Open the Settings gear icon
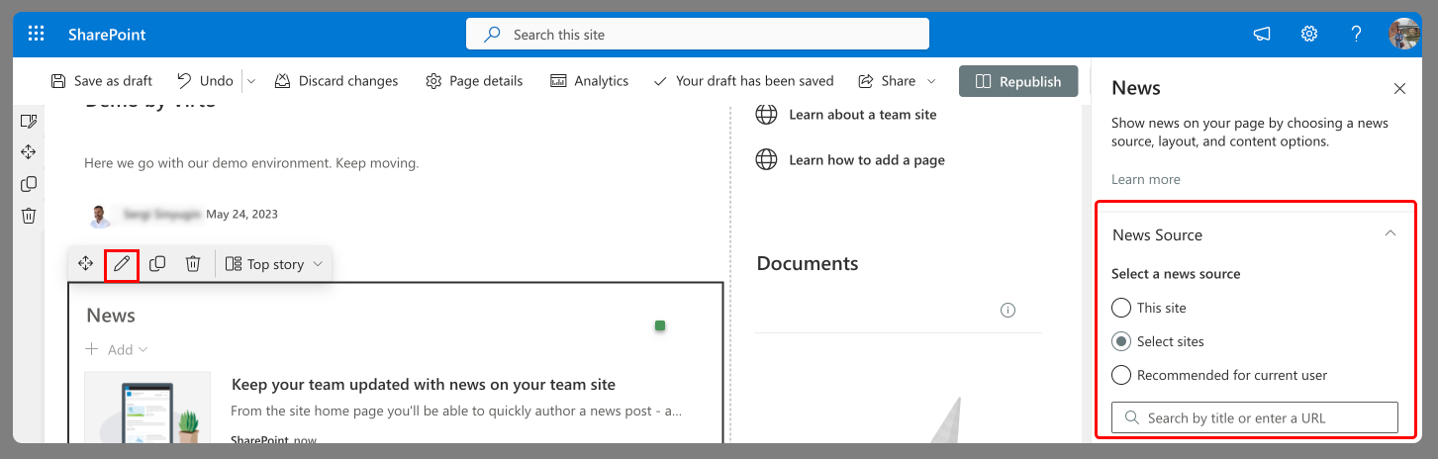The height and width of the screenshot is (459, 1438). 1309,34
